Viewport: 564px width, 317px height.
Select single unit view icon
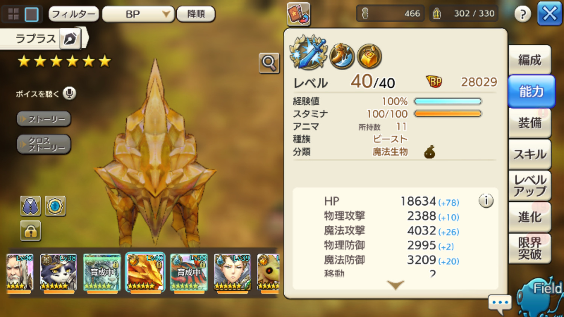(32, 14)
